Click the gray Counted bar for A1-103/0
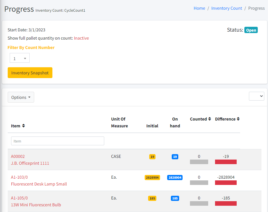The height and width of the screenshot is (212, 268). coord(199,183)
